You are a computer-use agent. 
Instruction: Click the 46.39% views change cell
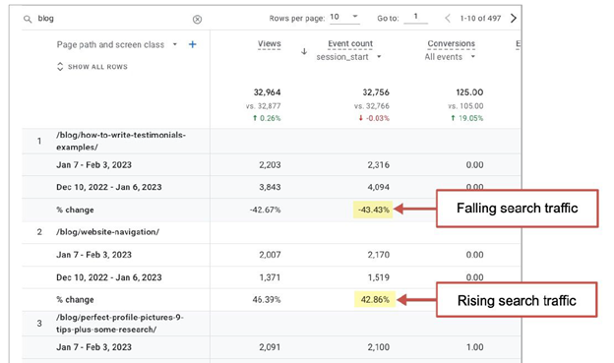pos(267,300)
